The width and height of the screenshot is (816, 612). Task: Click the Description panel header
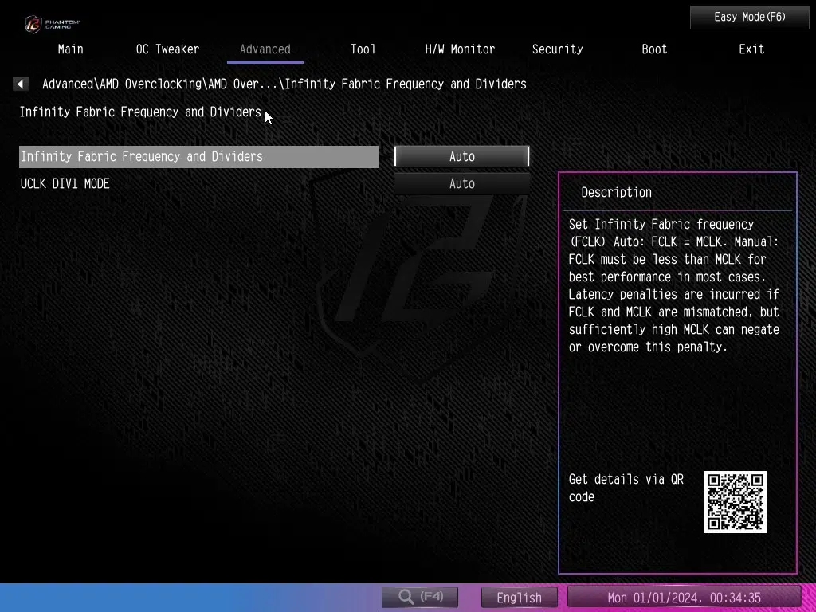tap(616, 193)
